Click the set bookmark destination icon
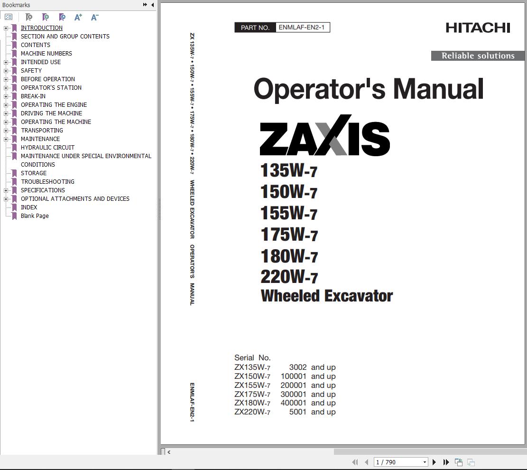 [62, 17]
